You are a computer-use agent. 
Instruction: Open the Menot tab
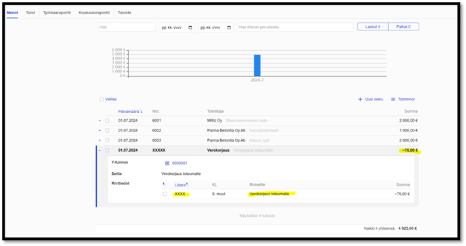12,13
